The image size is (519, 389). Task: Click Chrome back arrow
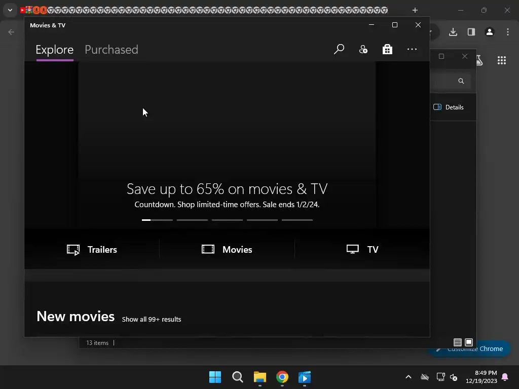click(x=11, y=32)
